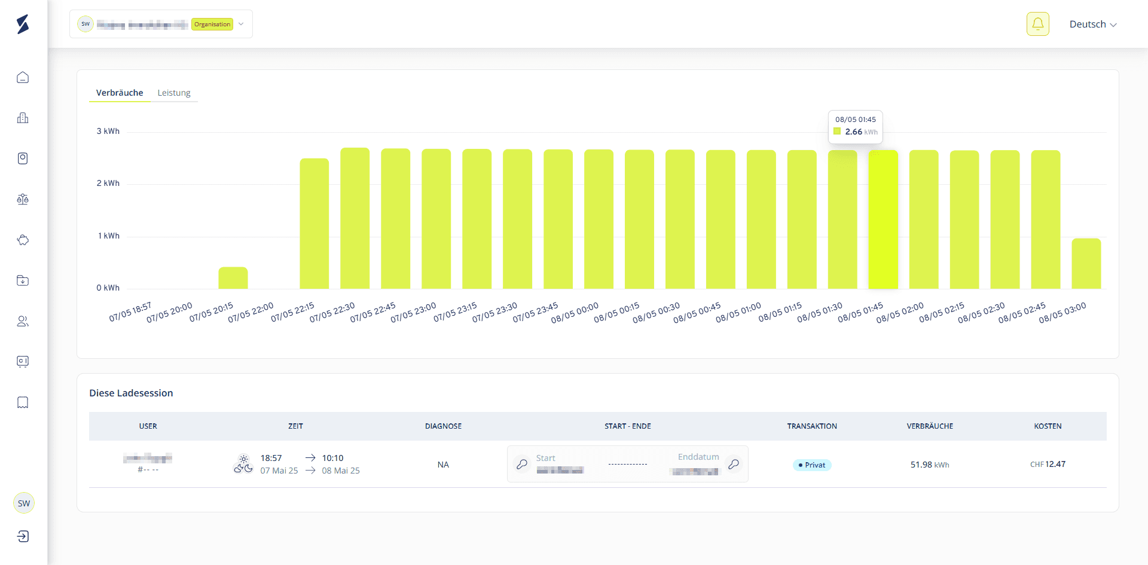This screenshot has height=565, width=1148.
Task: Expand the Deutsch language dropdown
Action: 1093,25
